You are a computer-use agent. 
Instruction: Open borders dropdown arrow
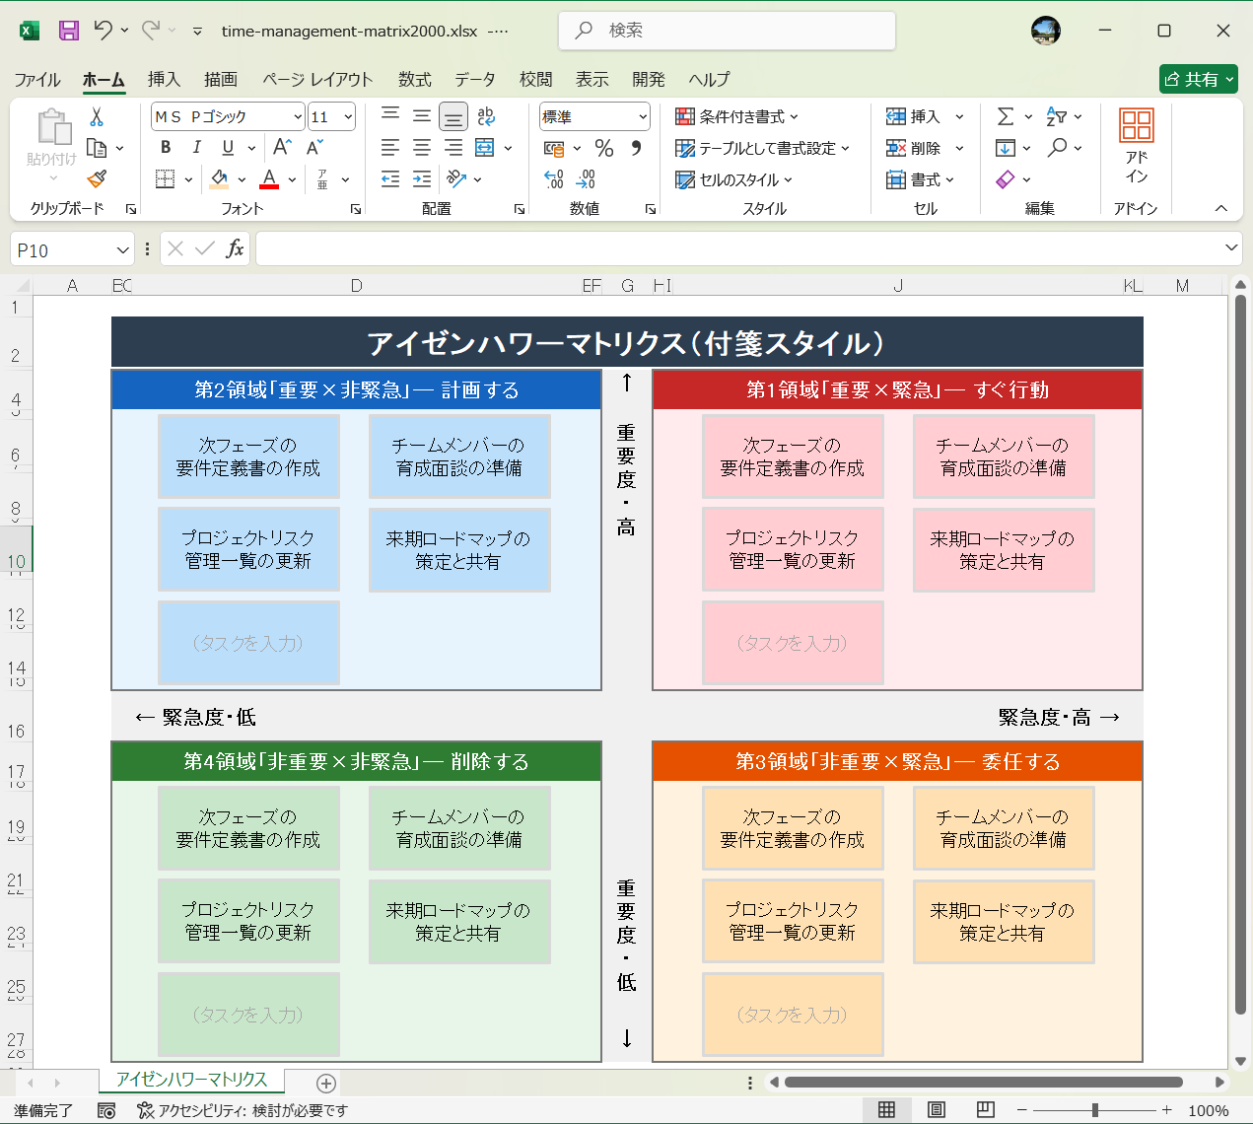pos(188,179)
